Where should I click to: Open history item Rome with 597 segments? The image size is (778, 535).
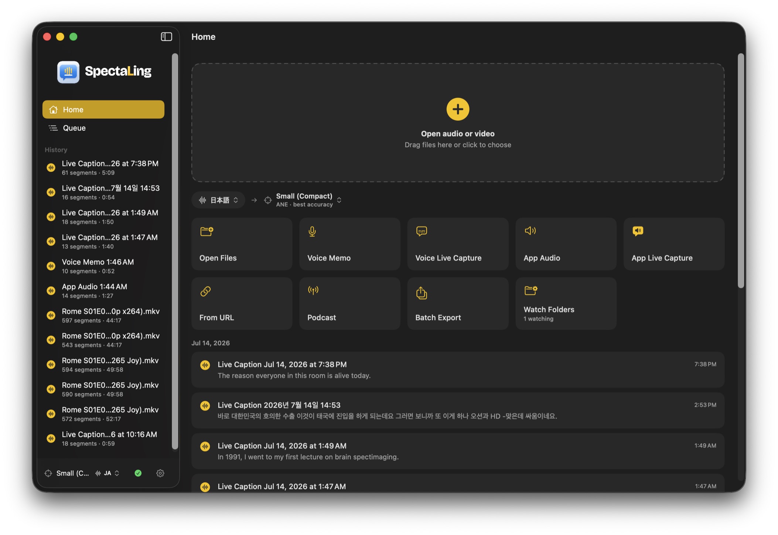coord(103,315)
